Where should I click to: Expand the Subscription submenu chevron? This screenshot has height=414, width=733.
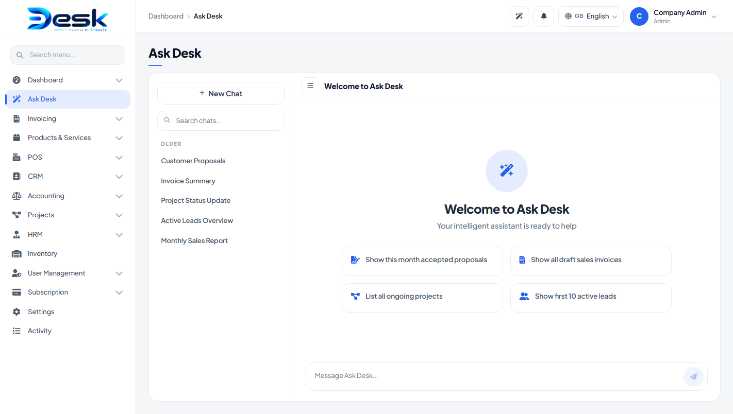tap(119, 292)
